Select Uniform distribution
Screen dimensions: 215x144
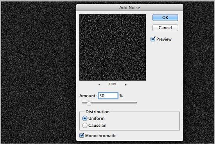pyautogui.click(x=85, y=118)
